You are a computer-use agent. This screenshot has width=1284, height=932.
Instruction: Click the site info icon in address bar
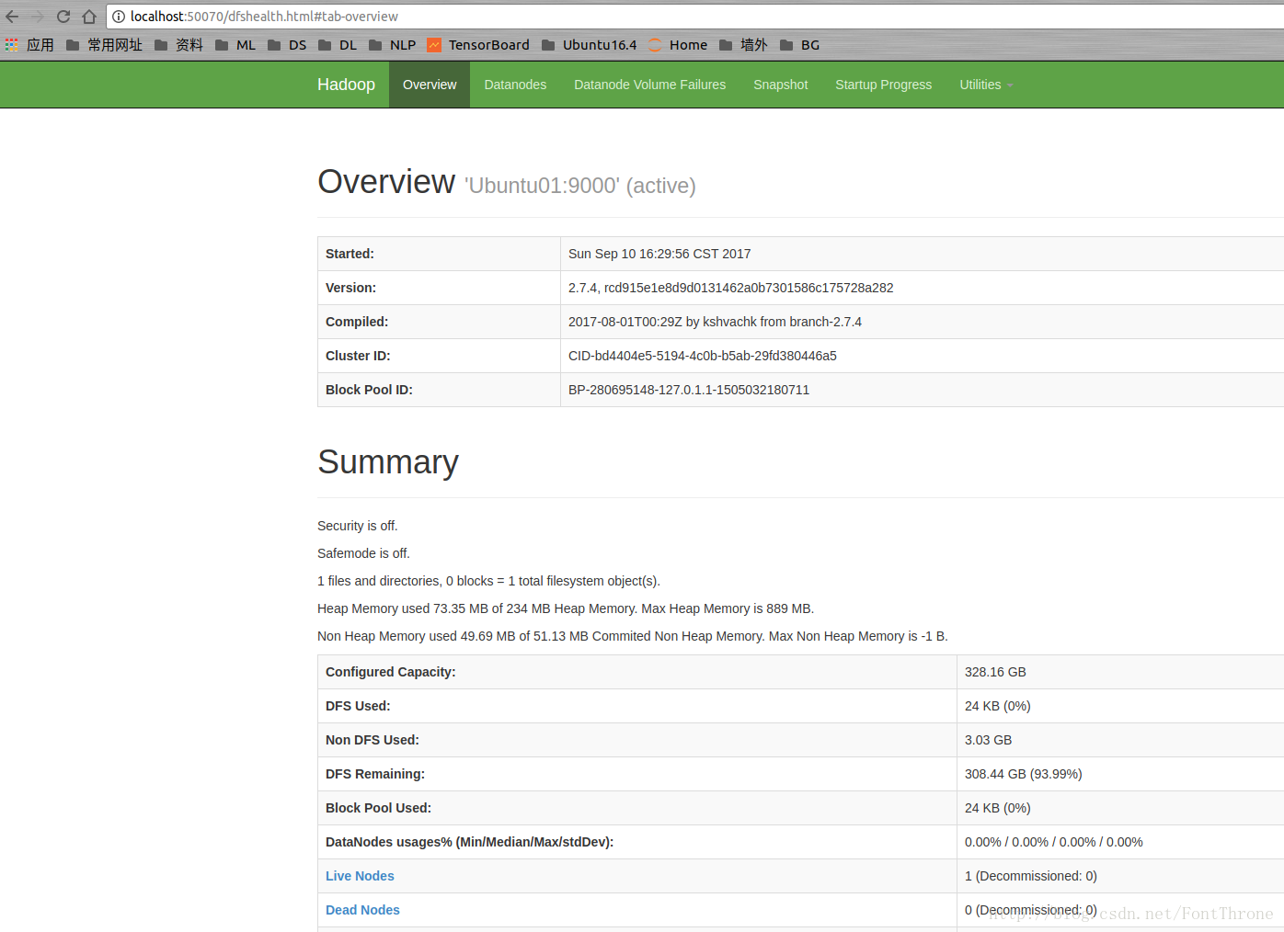(119, 17)
